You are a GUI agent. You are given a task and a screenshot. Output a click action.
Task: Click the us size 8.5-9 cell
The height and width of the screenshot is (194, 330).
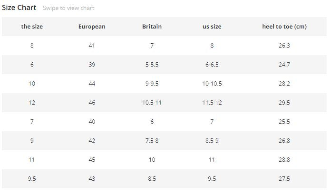(212, 141)
